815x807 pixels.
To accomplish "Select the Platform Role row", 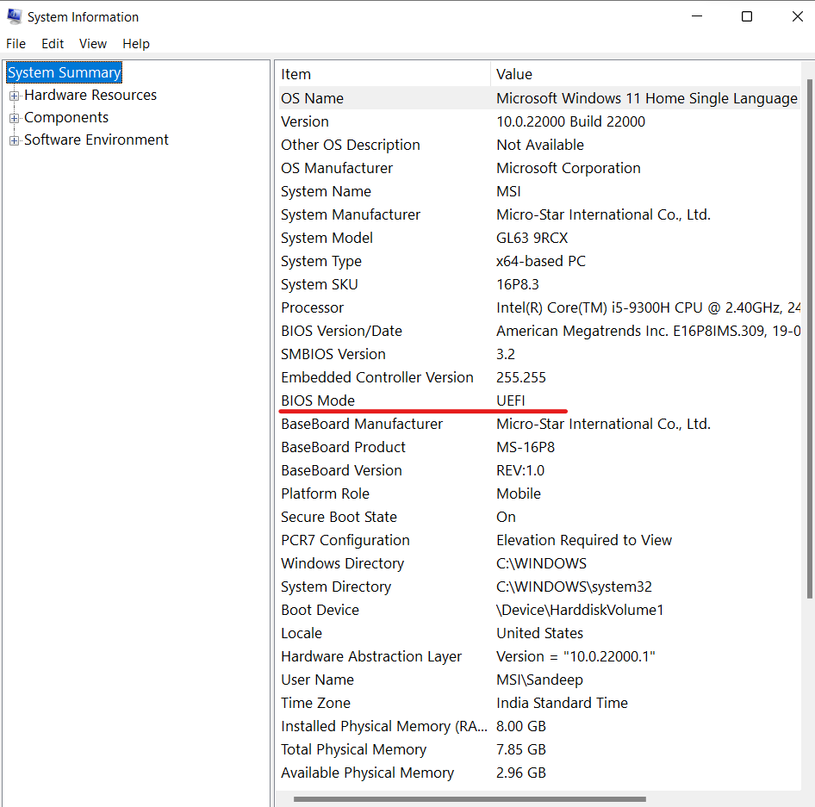I will tap(539, 494).
